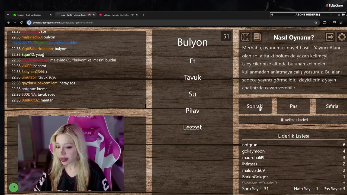Click chat message from Eque12
347x195 pixels.
point(28,54)
